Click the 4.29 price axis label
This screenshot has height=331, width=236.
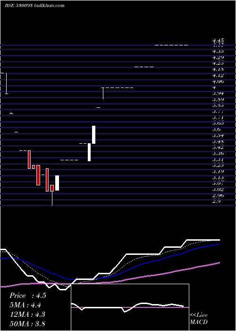click(218, 57)
